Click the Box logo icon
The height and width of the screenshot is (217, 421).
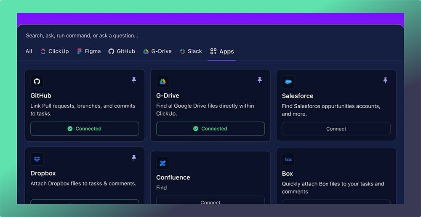(x=288, y=160)
